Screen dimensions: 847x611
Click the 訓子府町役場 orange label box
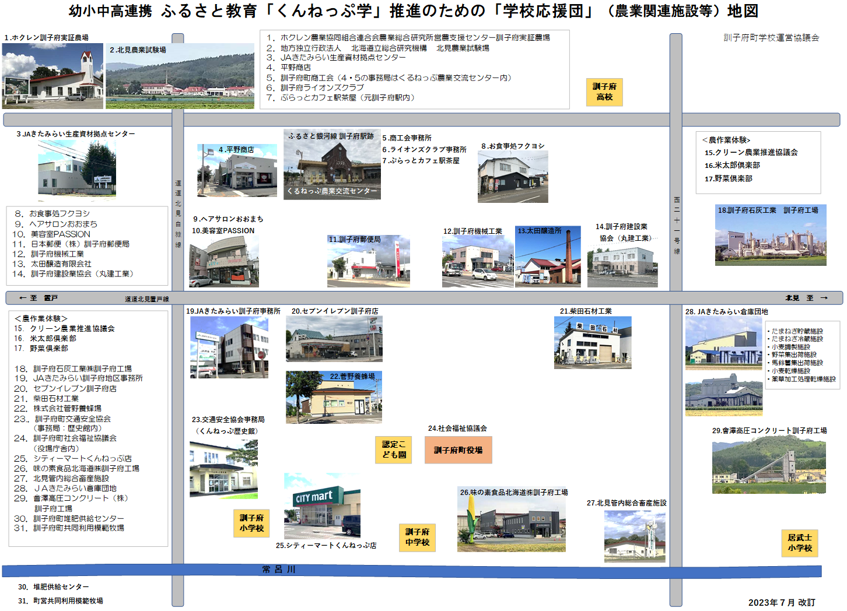[458, 450]
